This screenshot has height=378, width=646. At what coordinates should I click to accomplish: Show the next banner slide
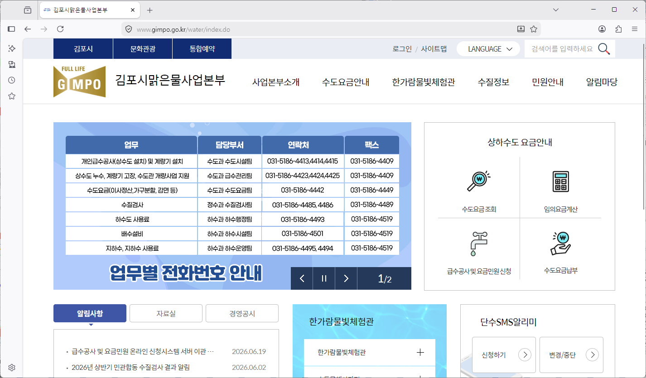tap(346, 278)
